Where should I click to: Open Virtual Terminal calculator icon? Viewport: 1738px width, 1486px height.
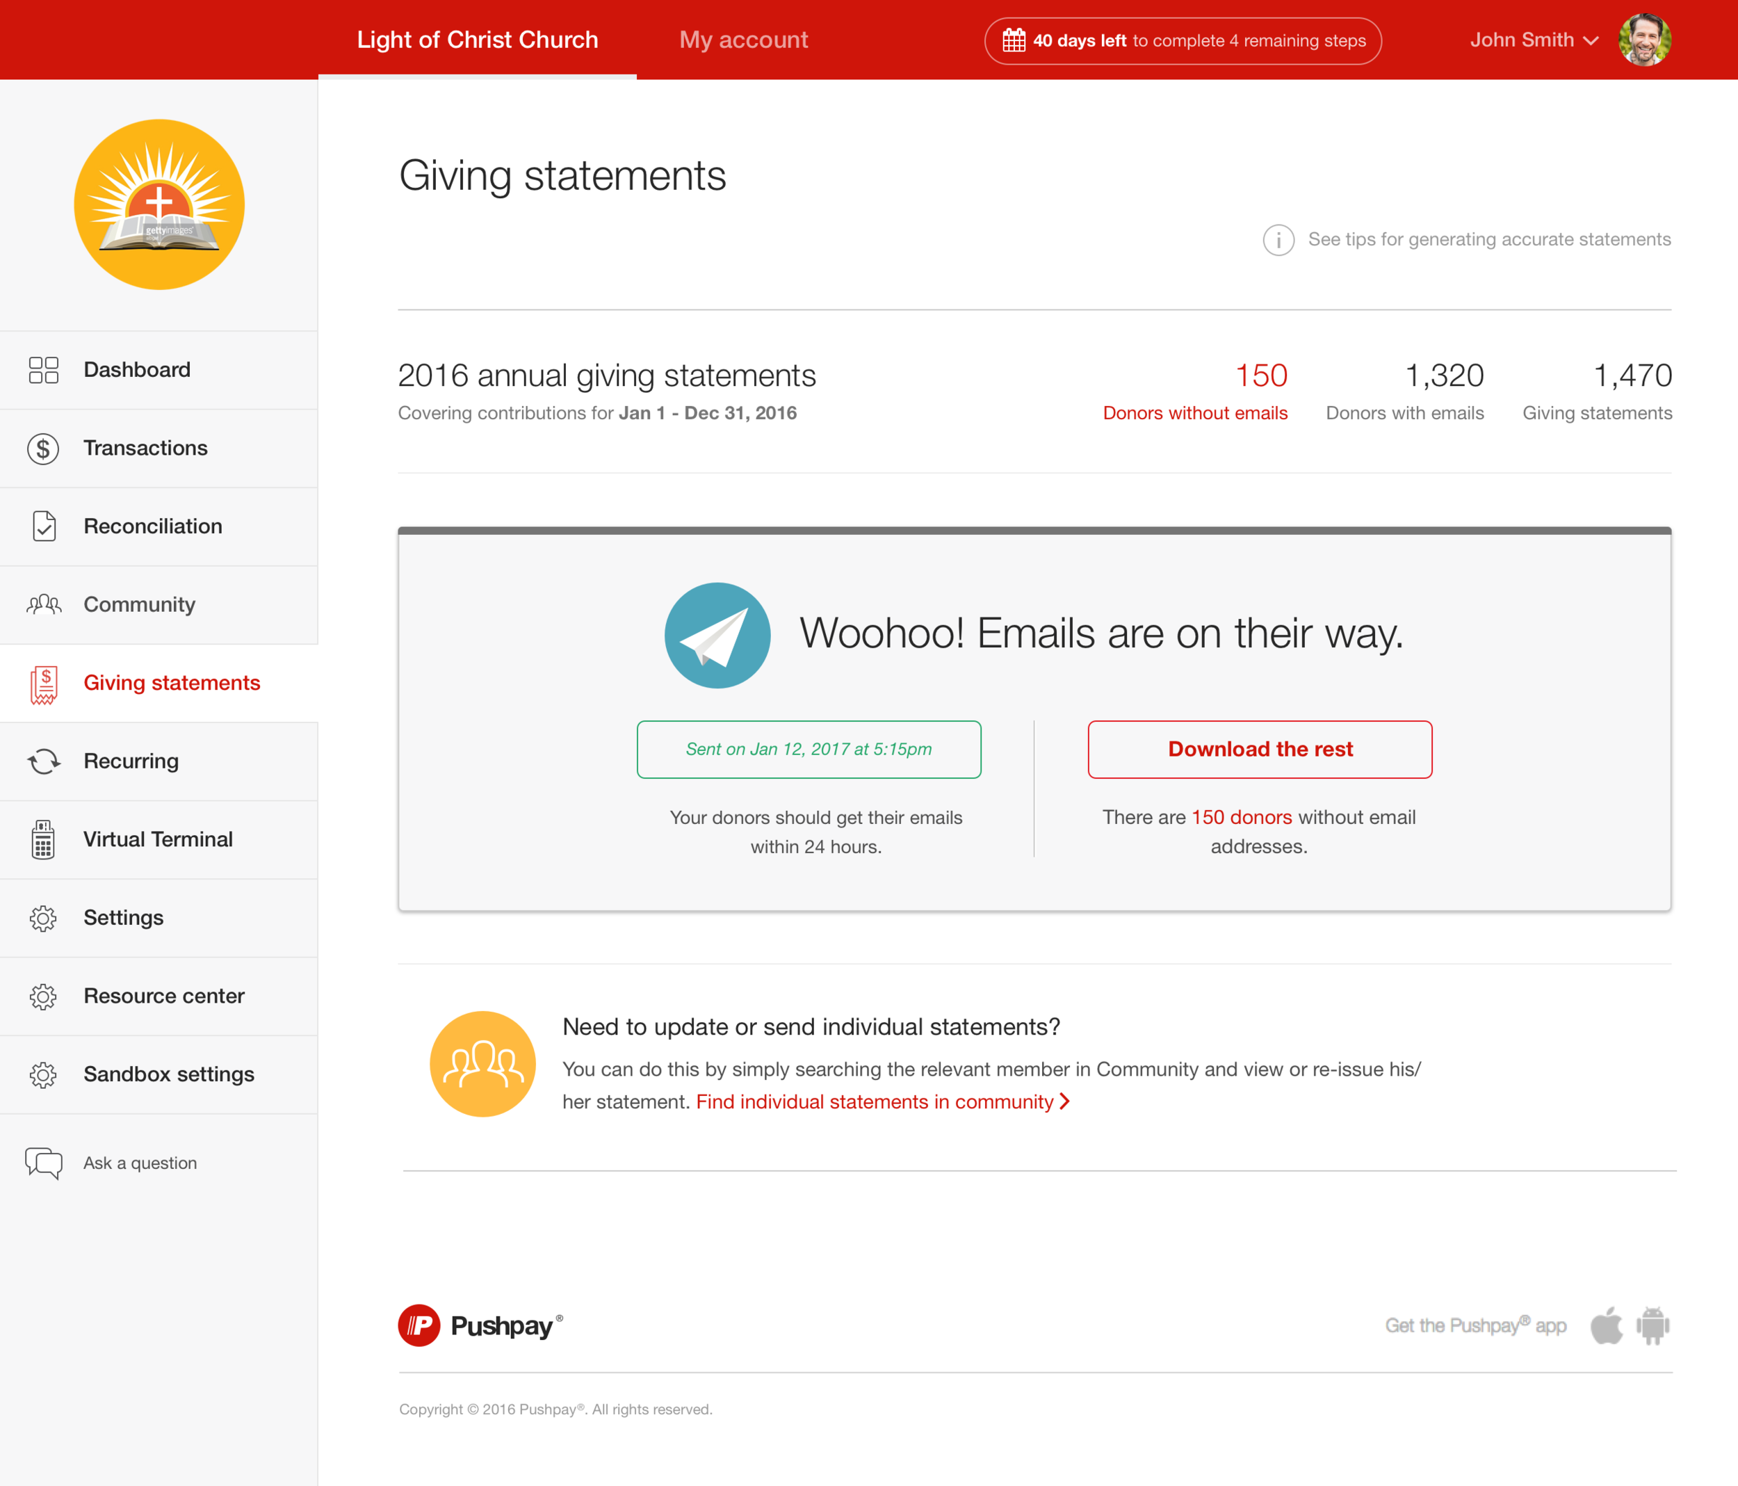(x=44, y=839)
